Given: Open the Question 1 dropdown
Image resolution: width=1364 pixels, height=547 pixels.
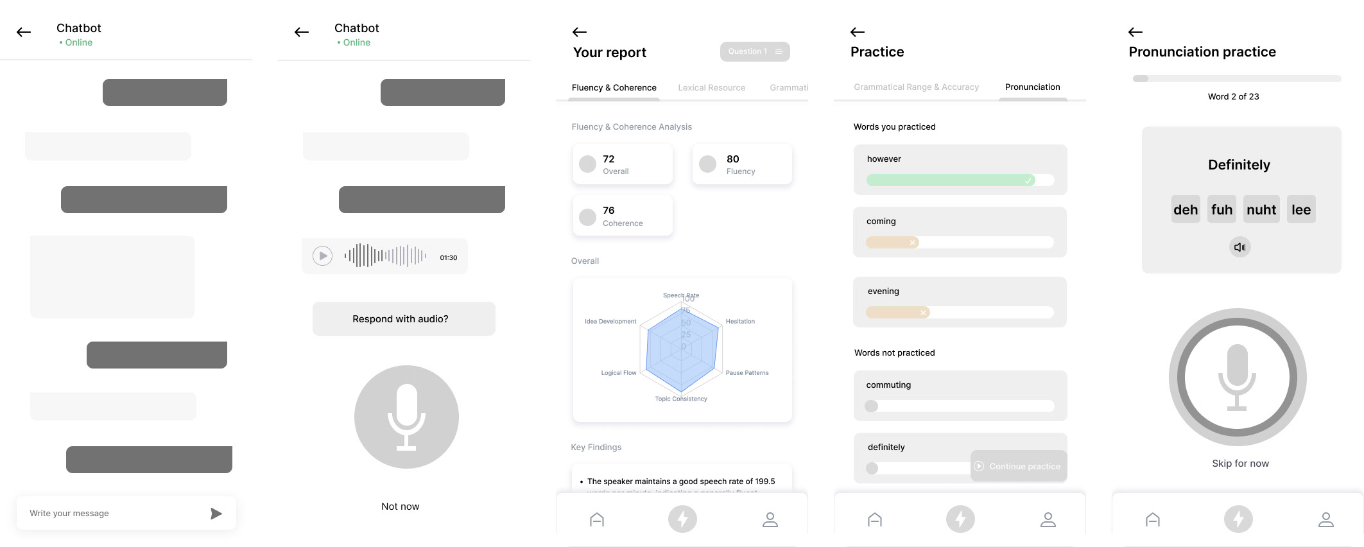Looking at the screenshot, I should coord(755,51).
